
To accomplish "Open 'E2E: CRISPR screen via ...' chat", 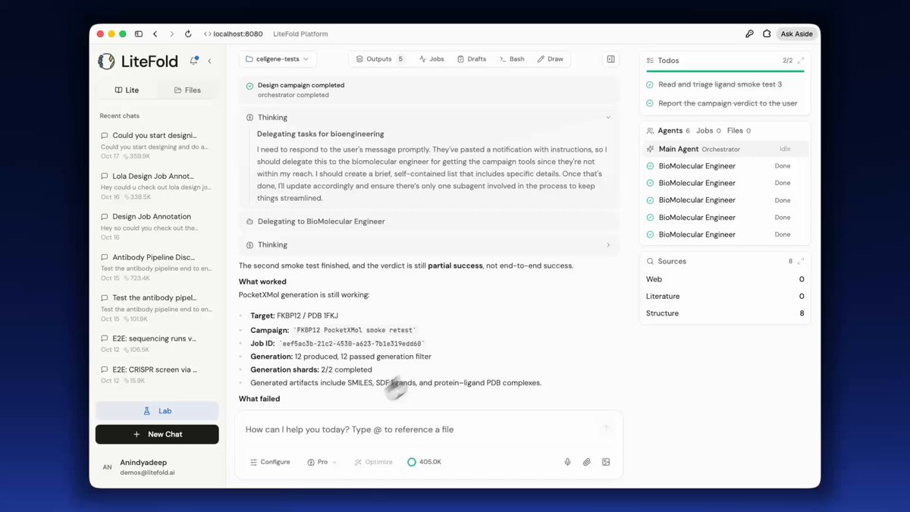I will [x=157, y=375].
